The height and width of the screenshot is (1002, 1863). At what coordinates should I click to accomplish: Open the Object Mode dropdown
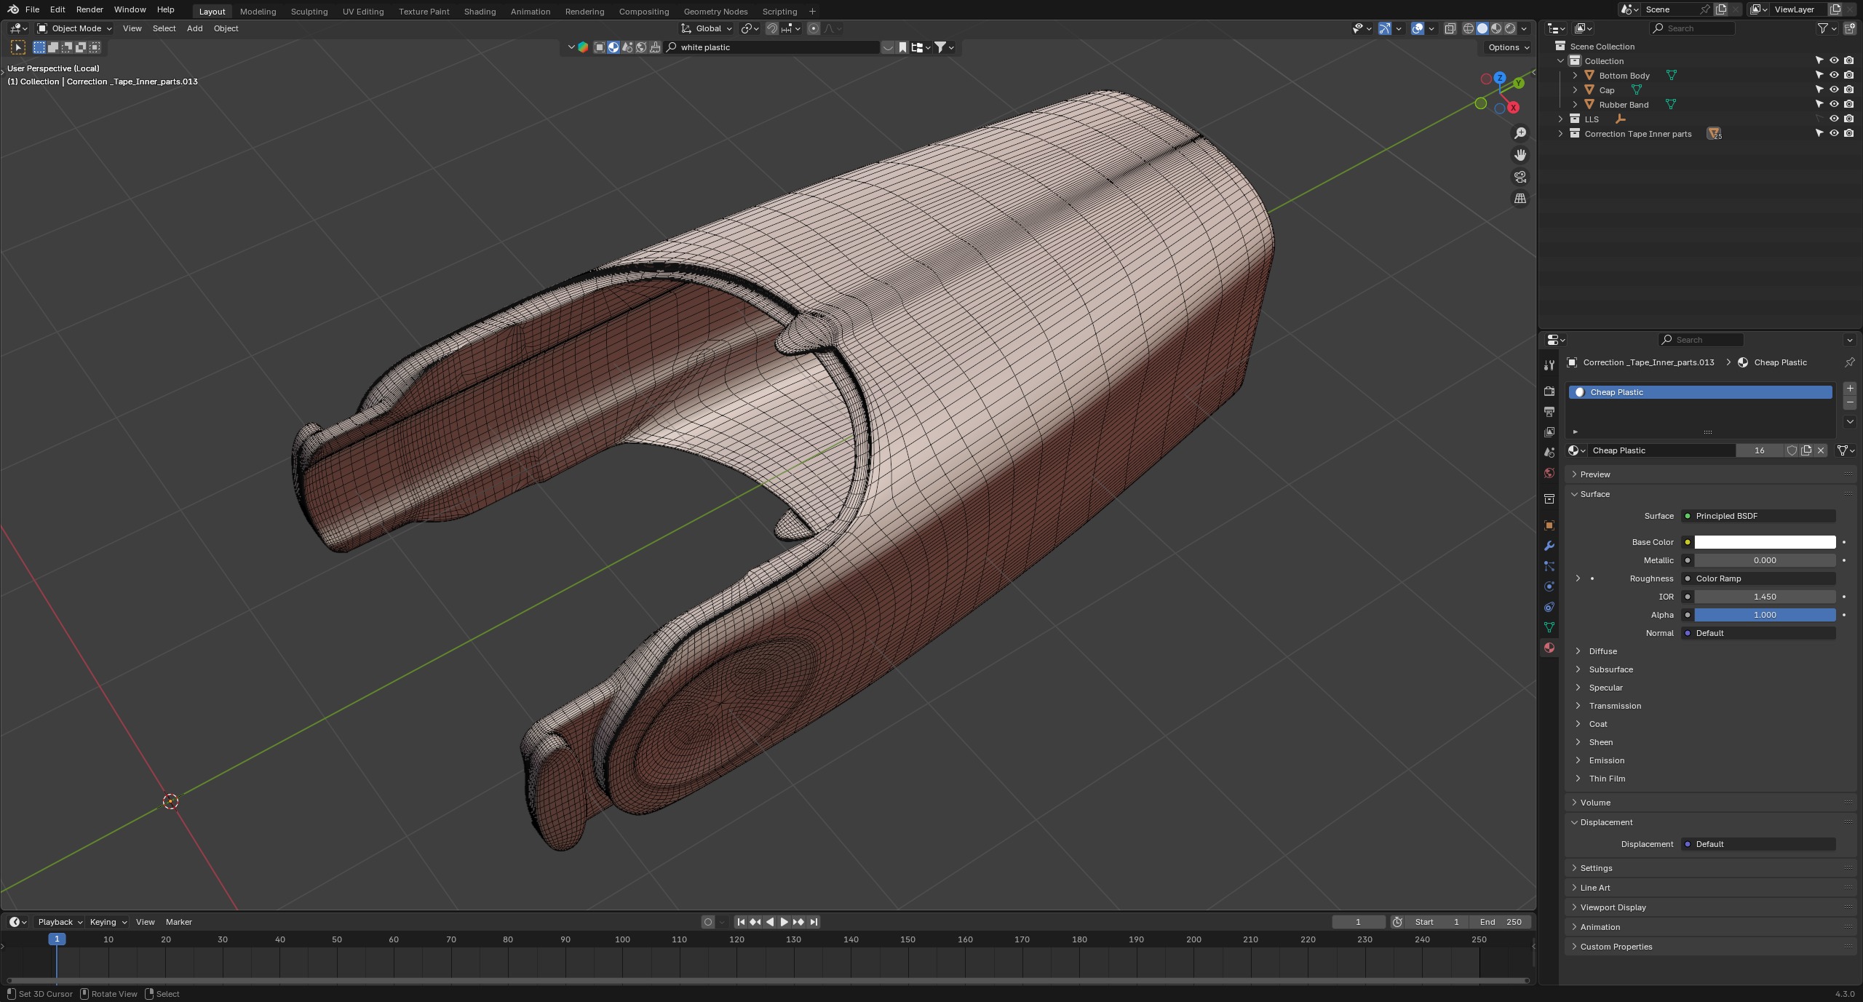coord(75,28)
